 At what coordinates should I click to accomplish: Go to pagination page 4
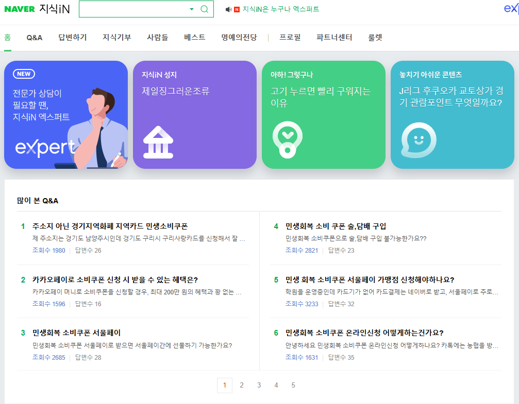coord(276,385)
